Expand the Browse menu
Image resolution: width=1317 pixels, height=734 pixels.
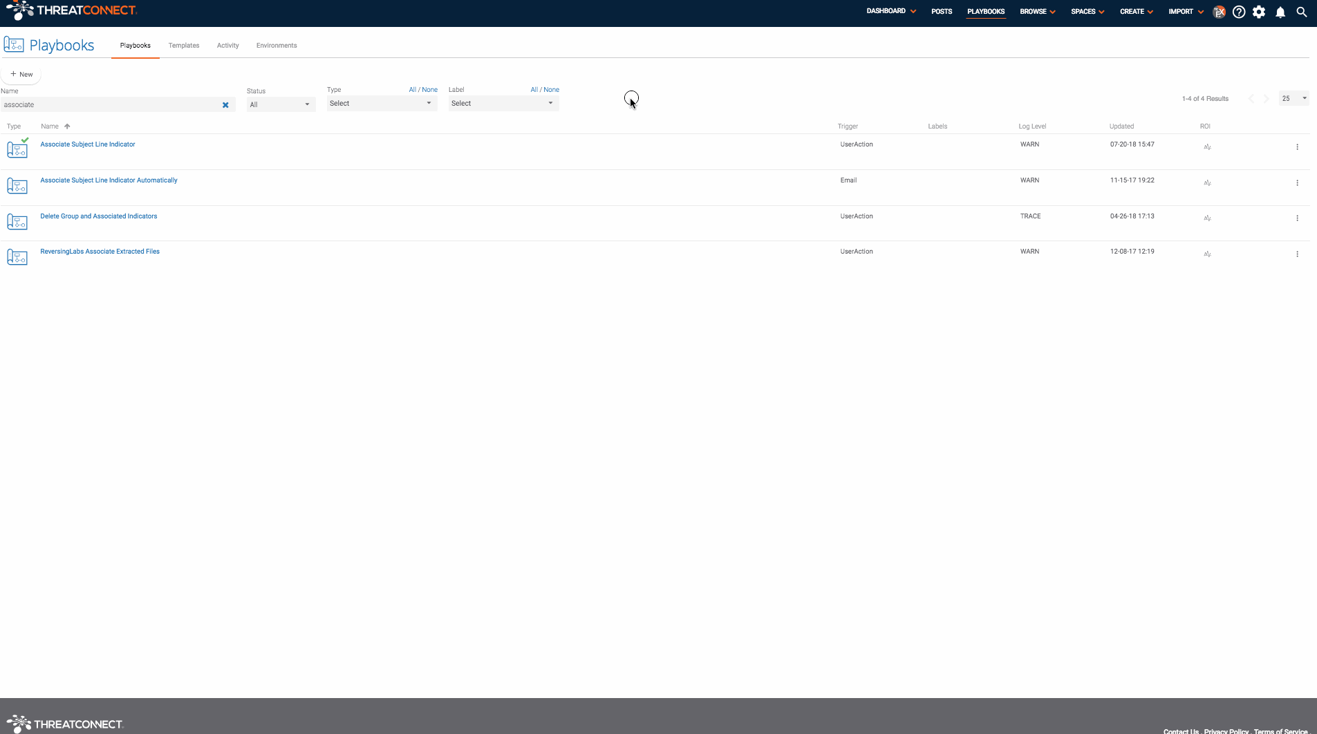click(x=1038, y=12)
